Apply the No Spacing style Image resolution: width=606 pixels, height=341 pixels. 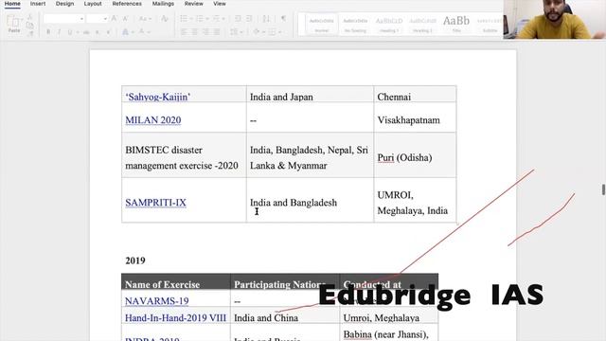(355, 25)
